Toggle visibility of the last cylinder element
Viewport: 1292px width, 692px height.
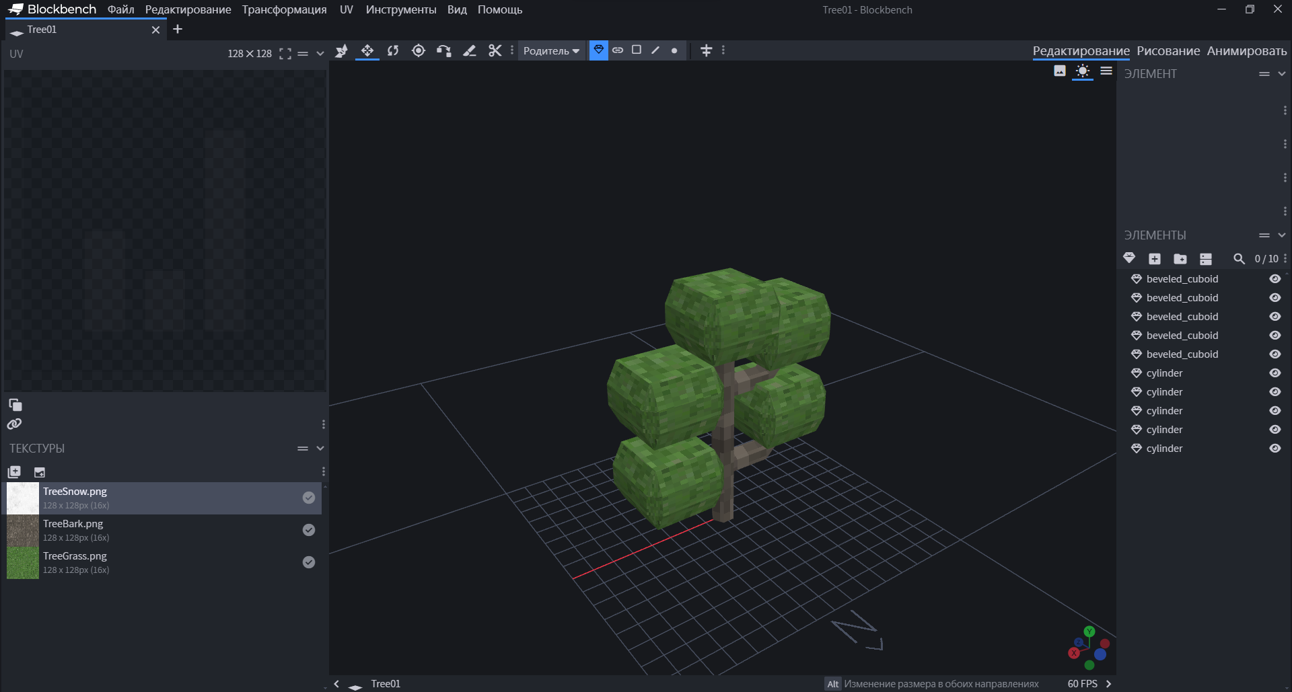(1275, 449)
